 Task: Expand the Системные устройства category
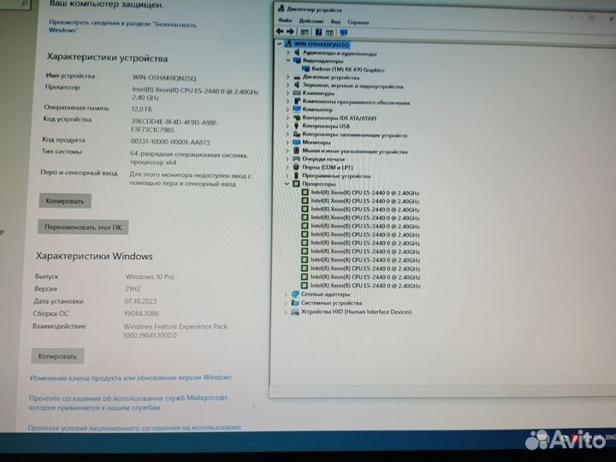[286, 303]
